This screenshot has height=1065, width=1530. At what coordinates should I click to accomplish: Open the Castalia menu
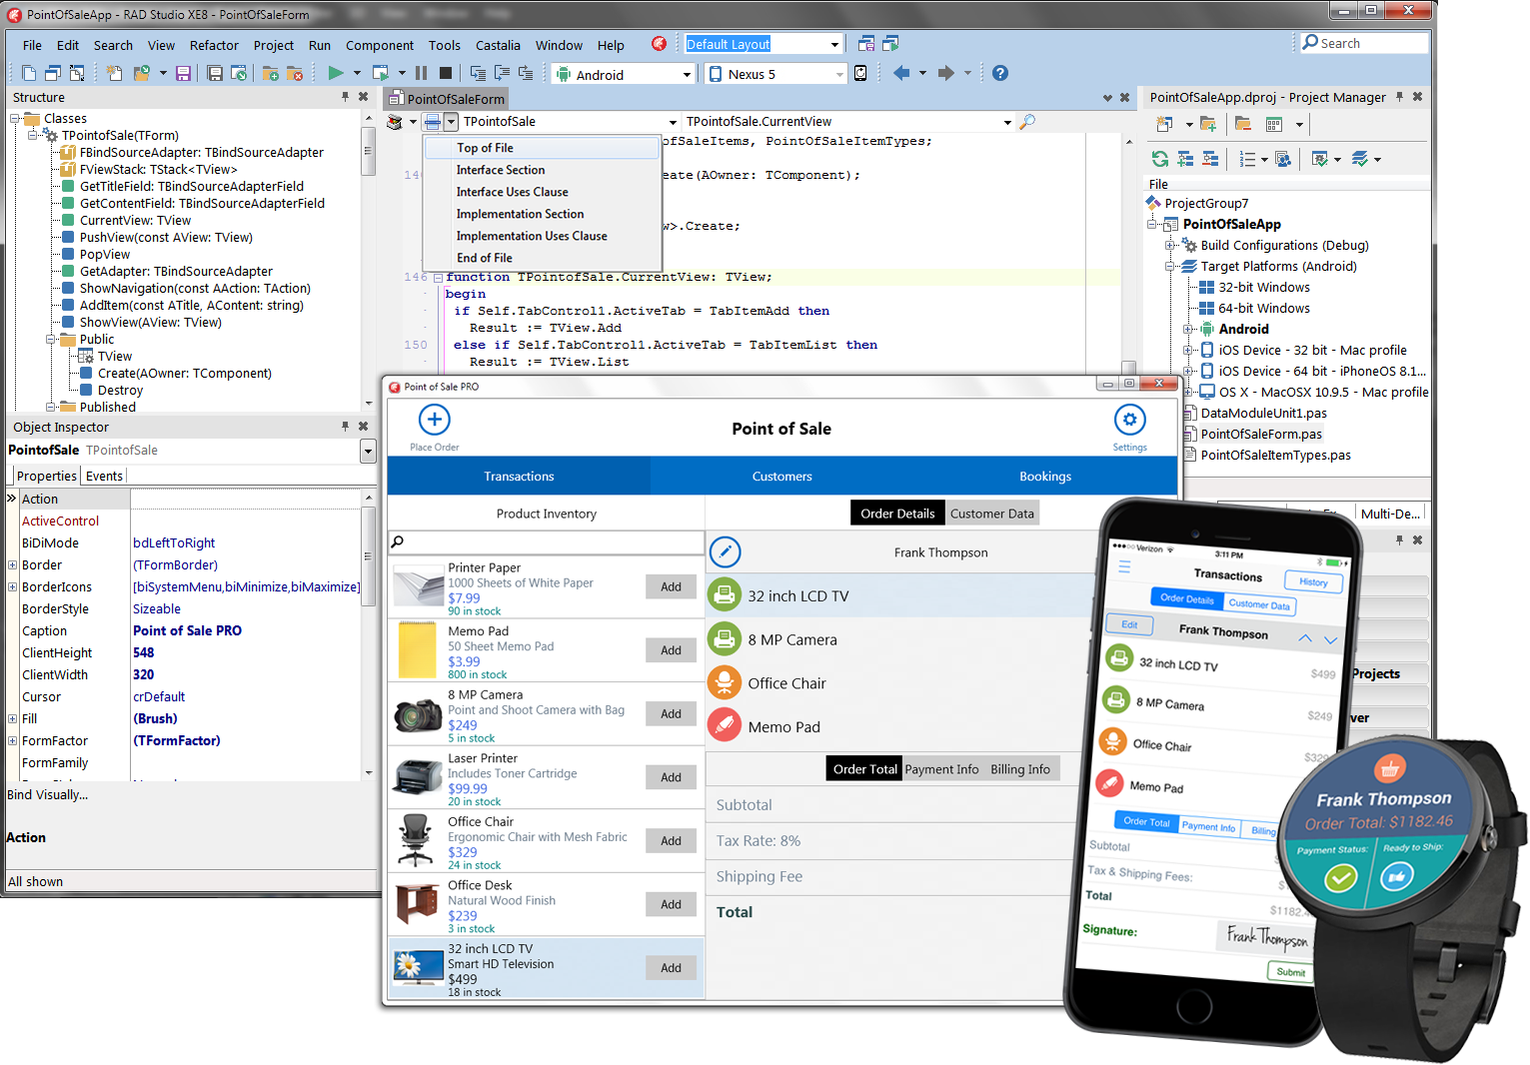tap(498, 45)
